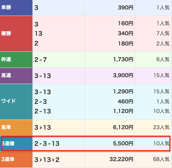Click the 3,900円 payout amount
This screenshot has width=172, height=168.
(x=123, y=76)
